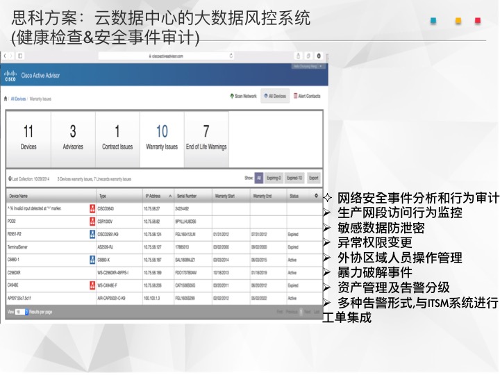Screen dimensions: 500x375
Task: Select the 11 Devices tab
Action: pos(28,139)
